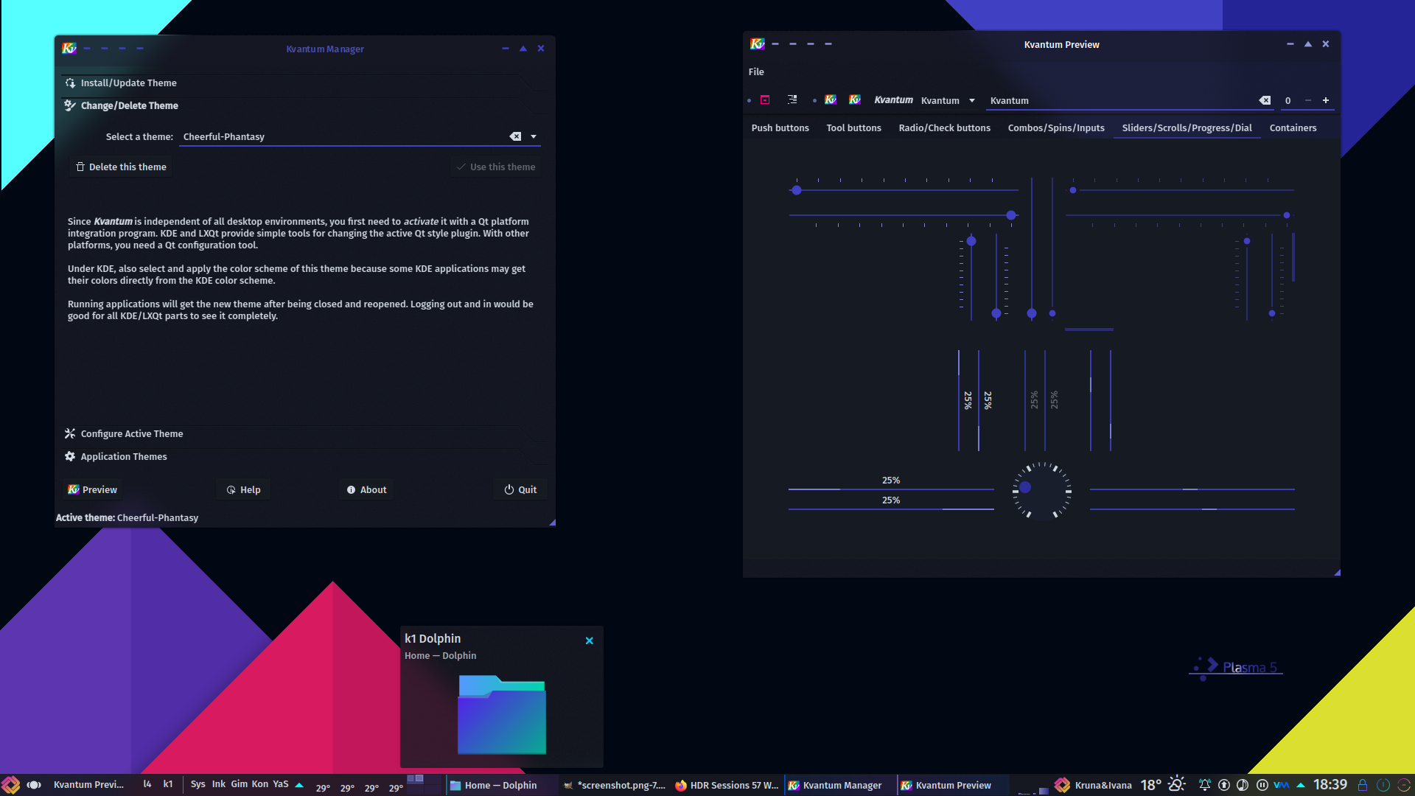
Task: Decrease the spin box value with minus
Action: pyautogui.click(x=1307, y=100)
